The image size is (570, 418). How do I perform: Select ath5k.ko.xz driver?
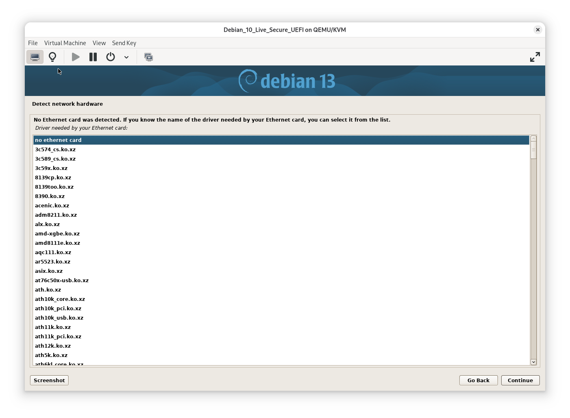[281, 355]
